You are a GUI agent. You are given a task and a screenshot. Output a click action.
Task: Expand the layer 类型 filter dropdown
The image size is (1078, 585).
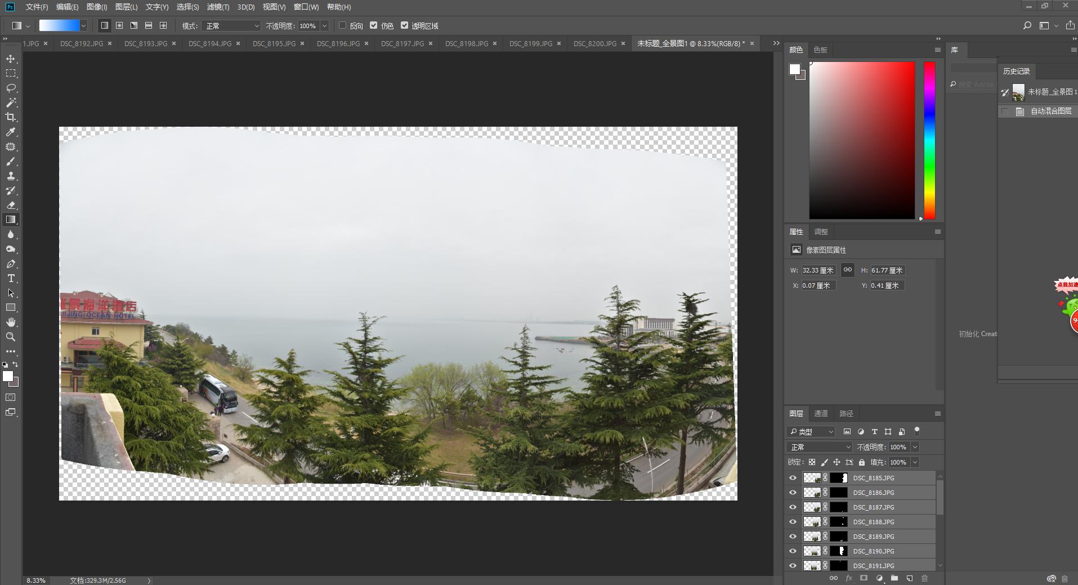pyautogui.click(x=811, y=432)
